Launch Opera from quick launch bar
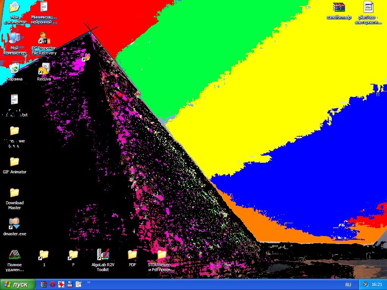This screenshot has height=290, width=387. pyautogui.click(x=52, y=284)
